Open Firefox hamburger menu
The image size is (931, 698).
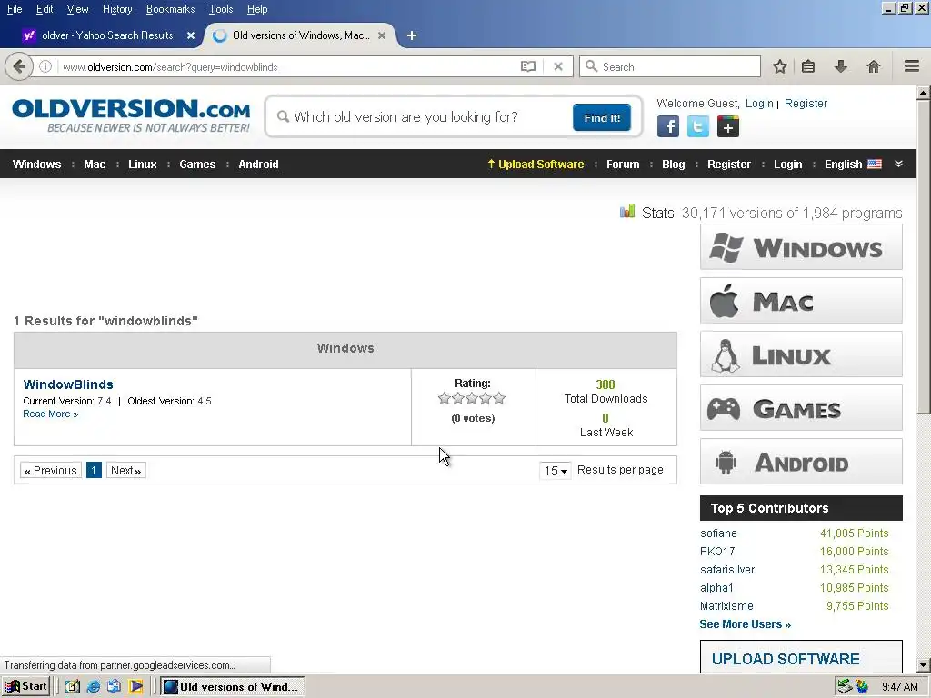[x=911, y=65]
